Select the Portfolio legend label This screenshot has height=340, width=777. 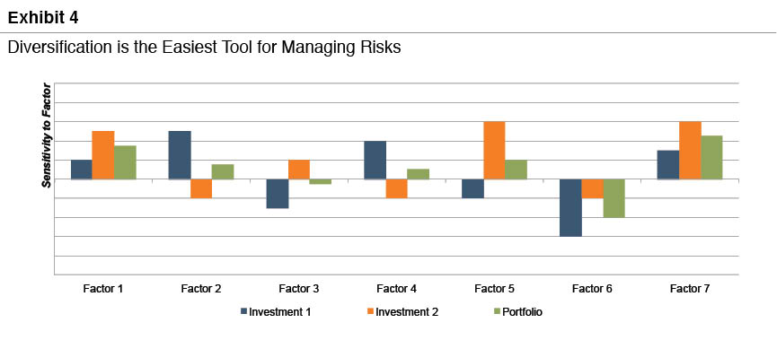coord(522,312)
